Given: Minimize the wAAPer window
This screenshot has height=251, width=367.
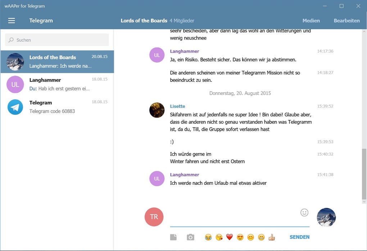Looking at the screenshot, I should pos(325,6).
